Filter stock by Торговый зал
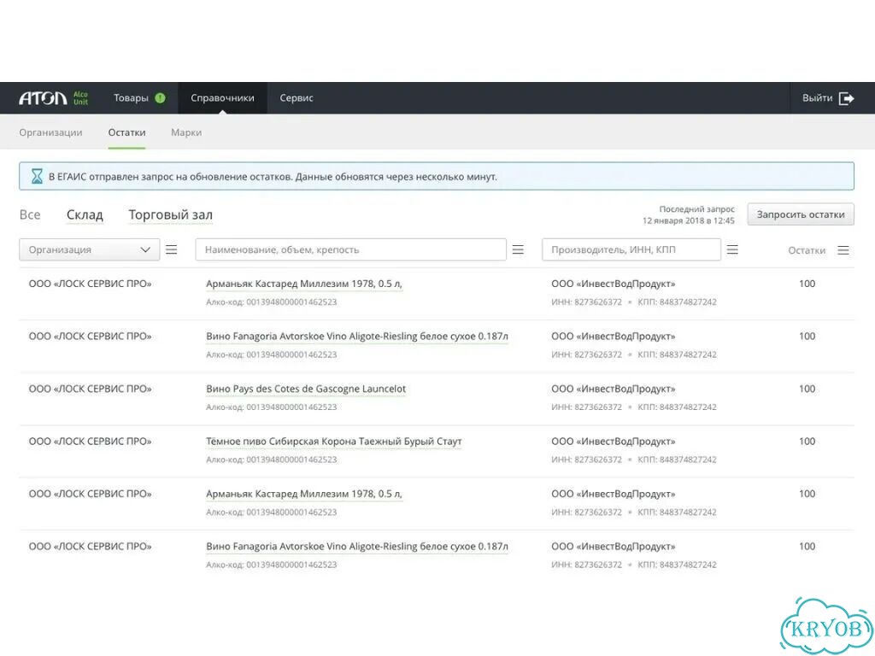This screenshot has height=656, width=875. pos(170,214)
